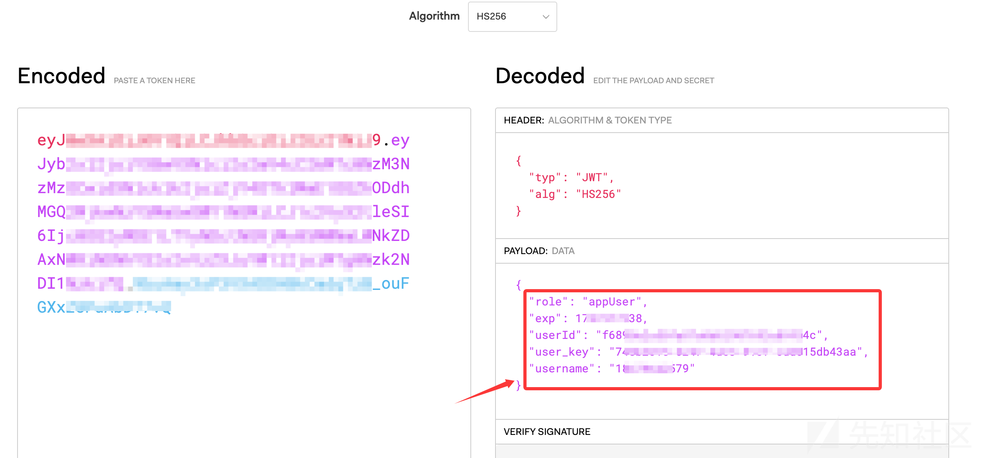Click the PASTE A TOKEN HERE hint

pyautogui.click(x=155, y=80)
